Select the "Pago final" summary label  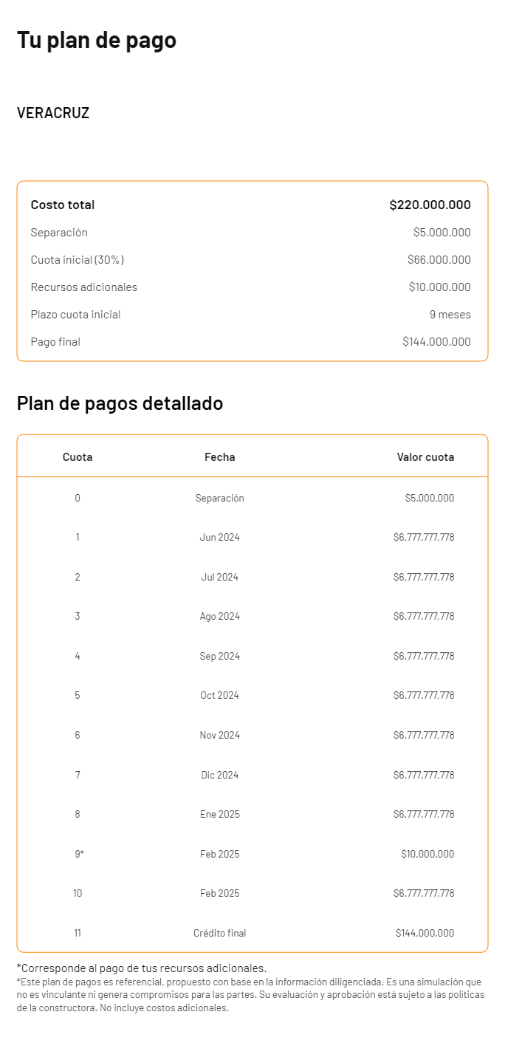pyautogui.click(x=55, y=342)
